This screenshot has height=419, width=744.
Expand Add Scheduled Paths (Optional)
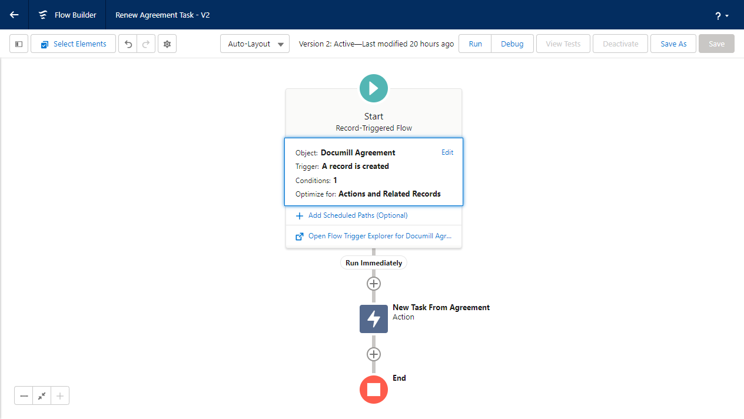click(x=351, y=215)
